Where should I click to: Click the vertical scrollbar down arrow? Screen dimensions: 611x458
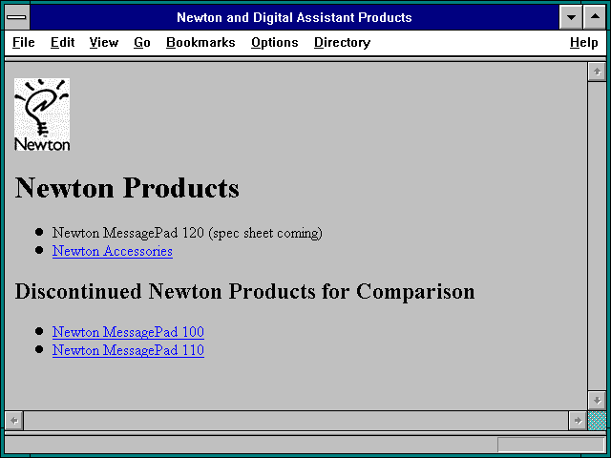coord(597,401)
